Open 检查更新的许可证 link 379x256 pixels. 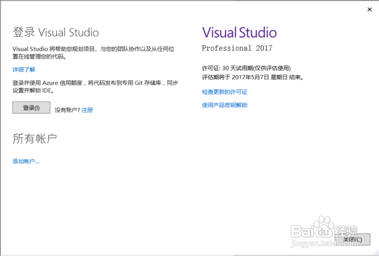pyautogui.click(x=224, y=92)
